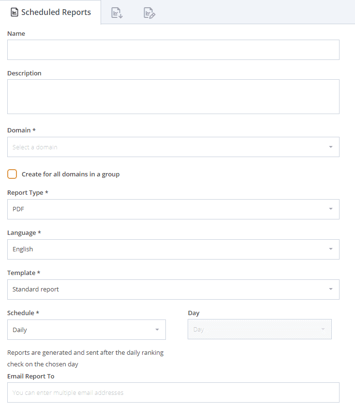Click the Domain dropdown arrow
The height and width of the screenshot is (406, 355).
331,147
